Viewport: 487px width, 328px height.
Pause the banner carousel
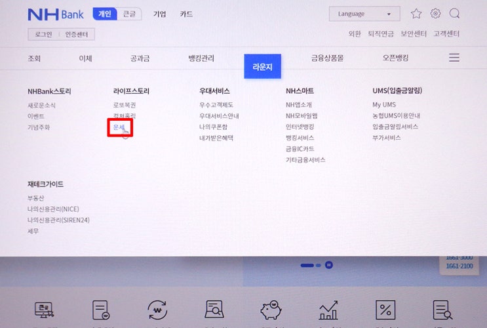(328, 265)
